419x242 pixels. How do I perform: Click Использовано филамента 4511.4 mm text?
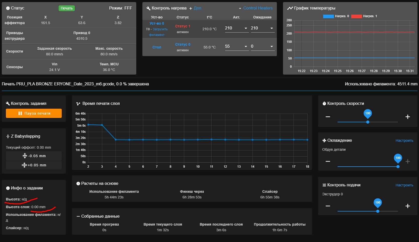[381, 84]
